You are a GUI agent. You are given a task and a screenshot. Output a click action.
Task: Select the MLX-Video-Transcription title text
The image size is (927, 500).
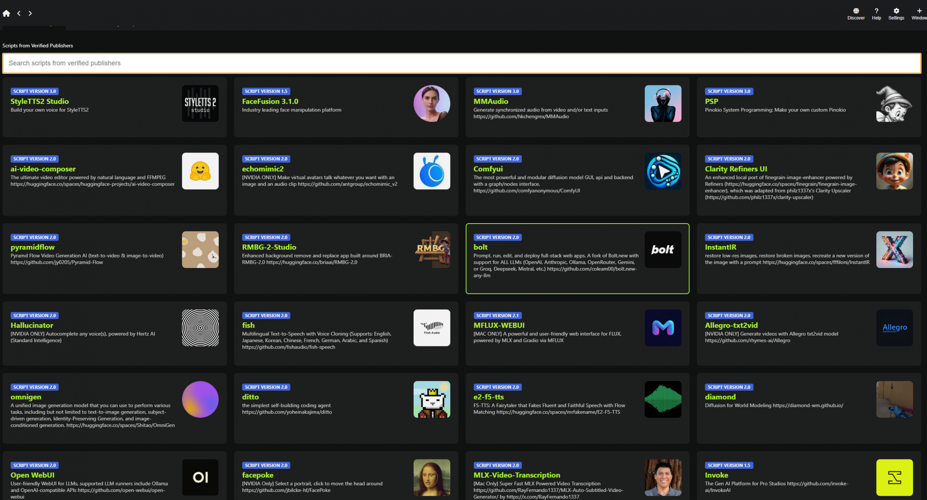[x=516, y=475]
